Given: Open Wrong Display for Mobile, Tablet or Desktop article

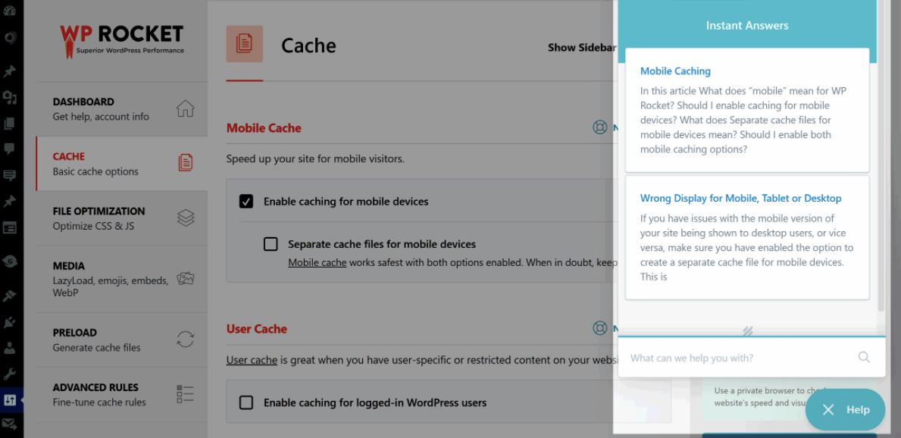Looking at the screenshot, I should tap(740, 199).
